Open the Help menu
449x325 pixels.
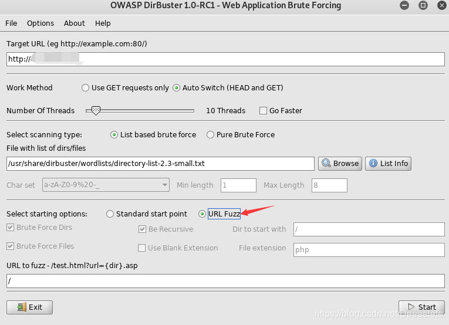click(103, 23)
